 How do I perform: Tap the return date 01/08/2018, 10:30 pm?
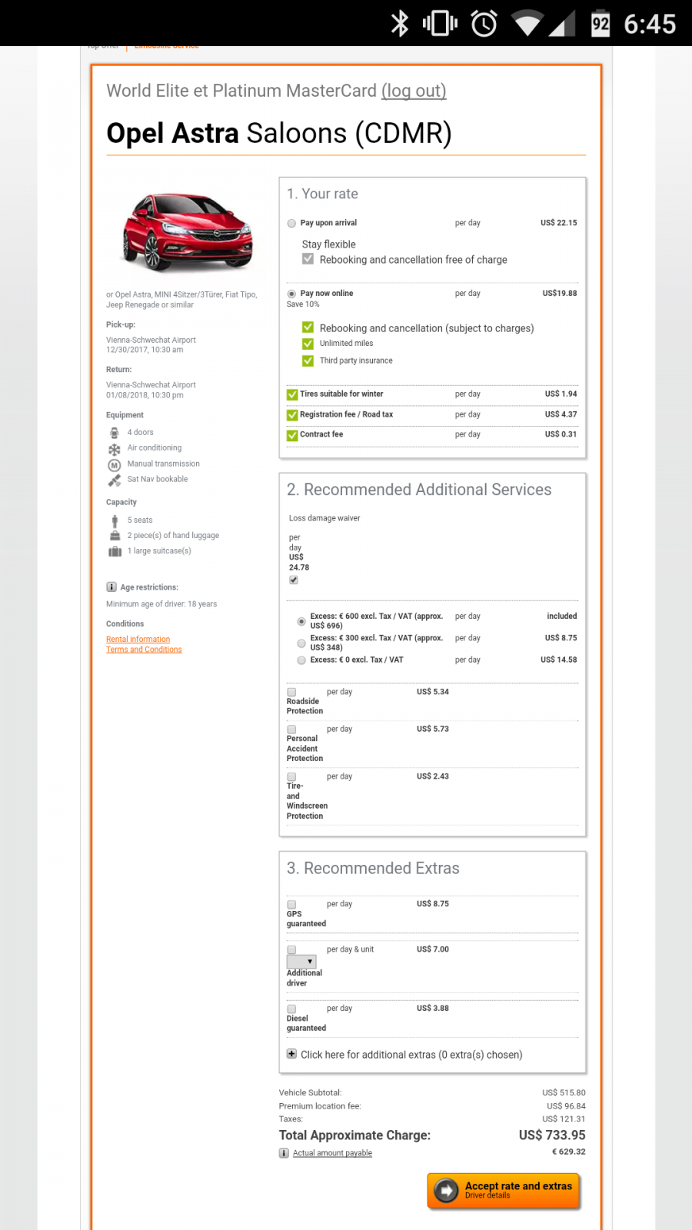pyautogui.click(x=145, y=395)
